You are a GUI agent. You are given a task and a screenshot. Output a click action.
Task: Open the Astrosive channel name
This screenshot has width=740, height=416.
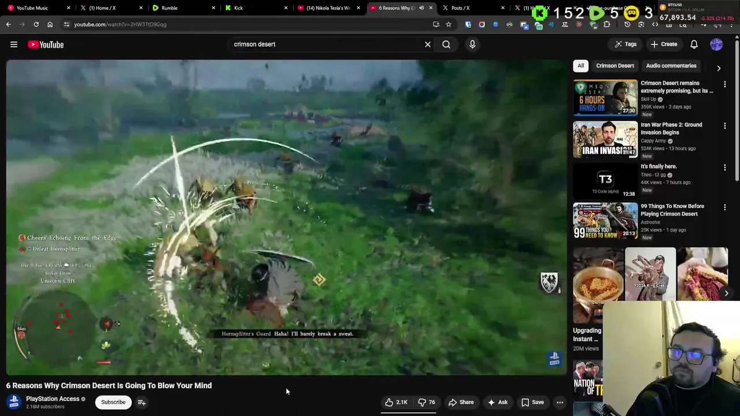click(650, 222)
